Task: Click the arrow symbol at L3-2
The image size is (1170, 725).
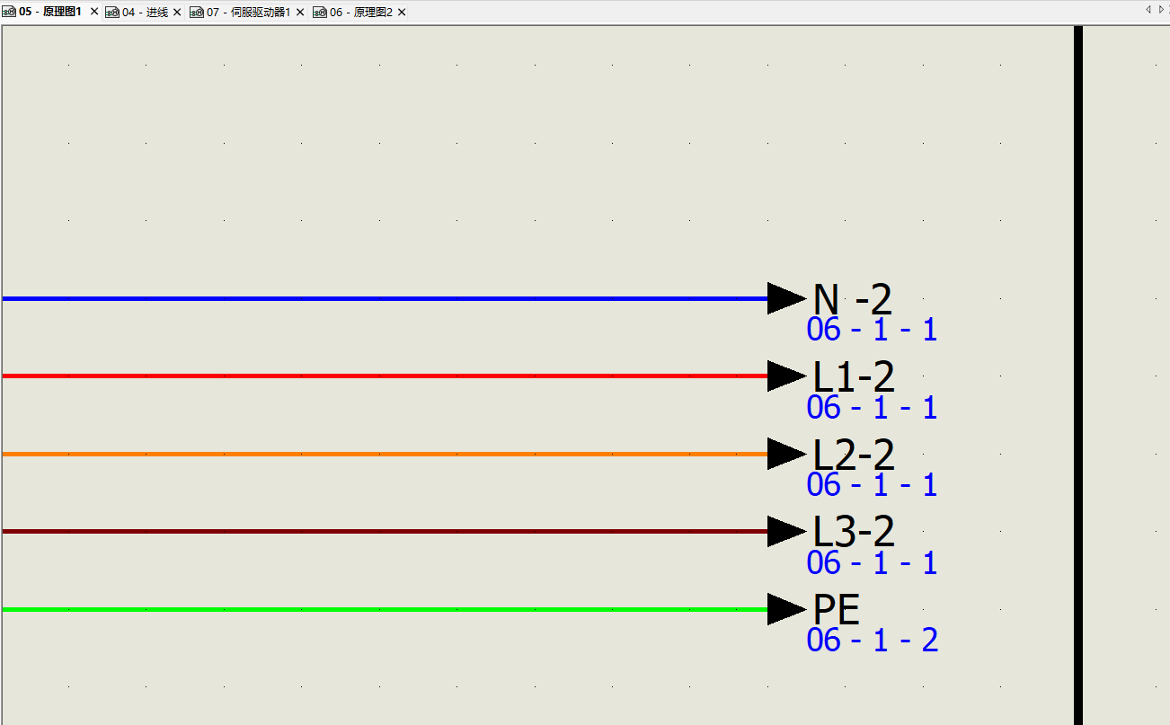Action: tap(785, 531)
